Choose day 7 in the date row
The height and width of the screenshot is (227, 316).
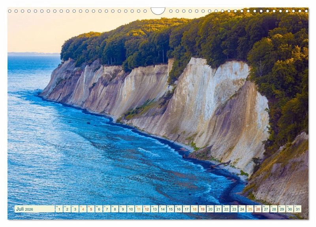(107, 209)
